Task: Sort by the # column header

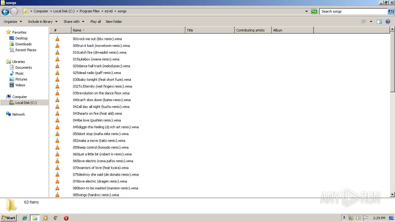Action: pos(60,30)
